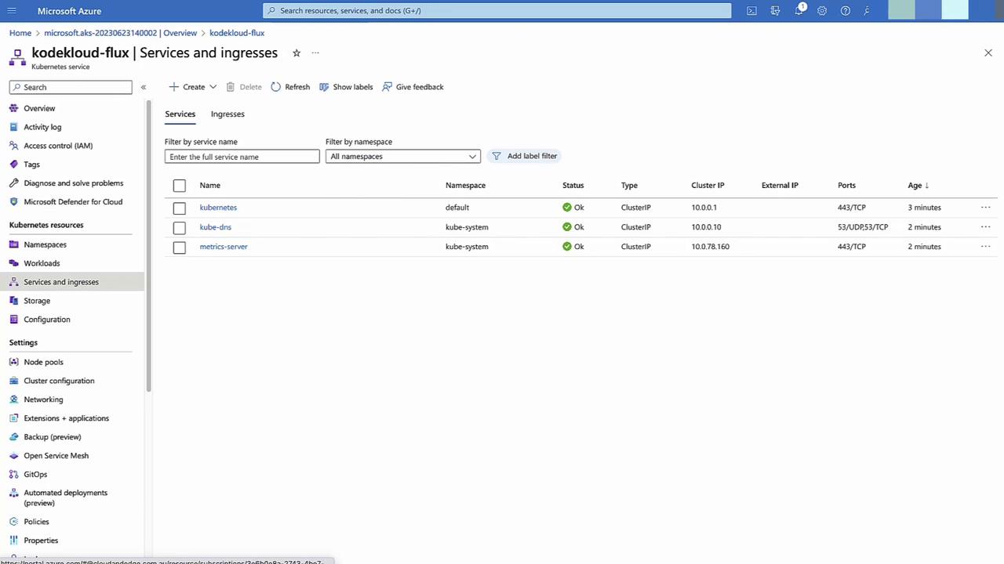Open portal settings gear
1004x564 pixels.
tap(822, 11)
